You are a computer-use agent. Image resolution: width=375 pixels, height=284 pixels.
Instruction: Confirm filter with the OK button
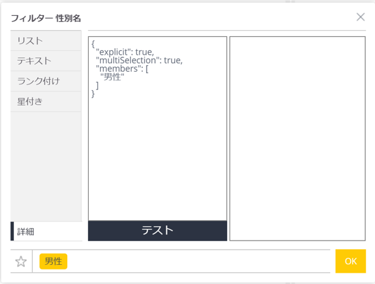[x=351, y=261]
